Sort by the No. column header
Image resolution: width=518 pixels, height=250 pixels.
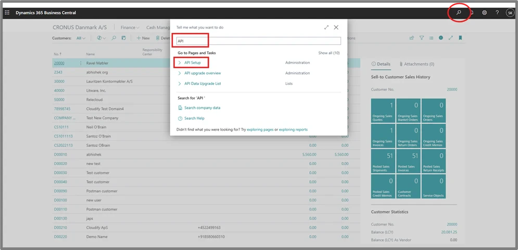[57, 54]
